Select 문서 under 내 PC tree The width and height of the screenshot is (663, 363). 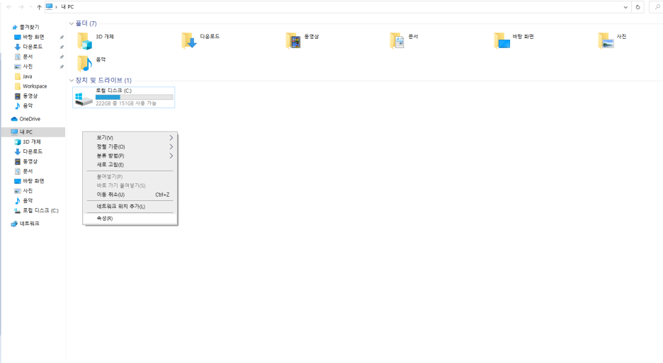click(x=28, y=171)
